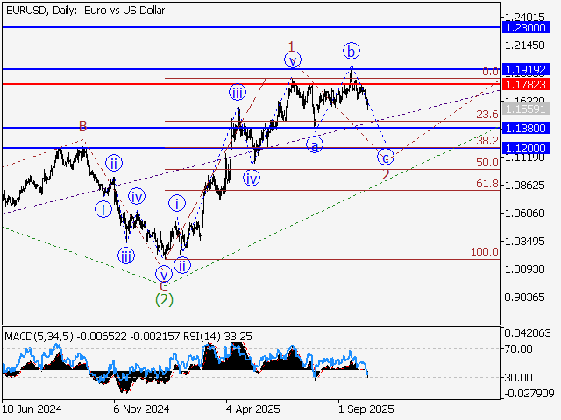Click the 100.0 Fibonacci level label
The image size is (561, 420).
pos(484,252)
